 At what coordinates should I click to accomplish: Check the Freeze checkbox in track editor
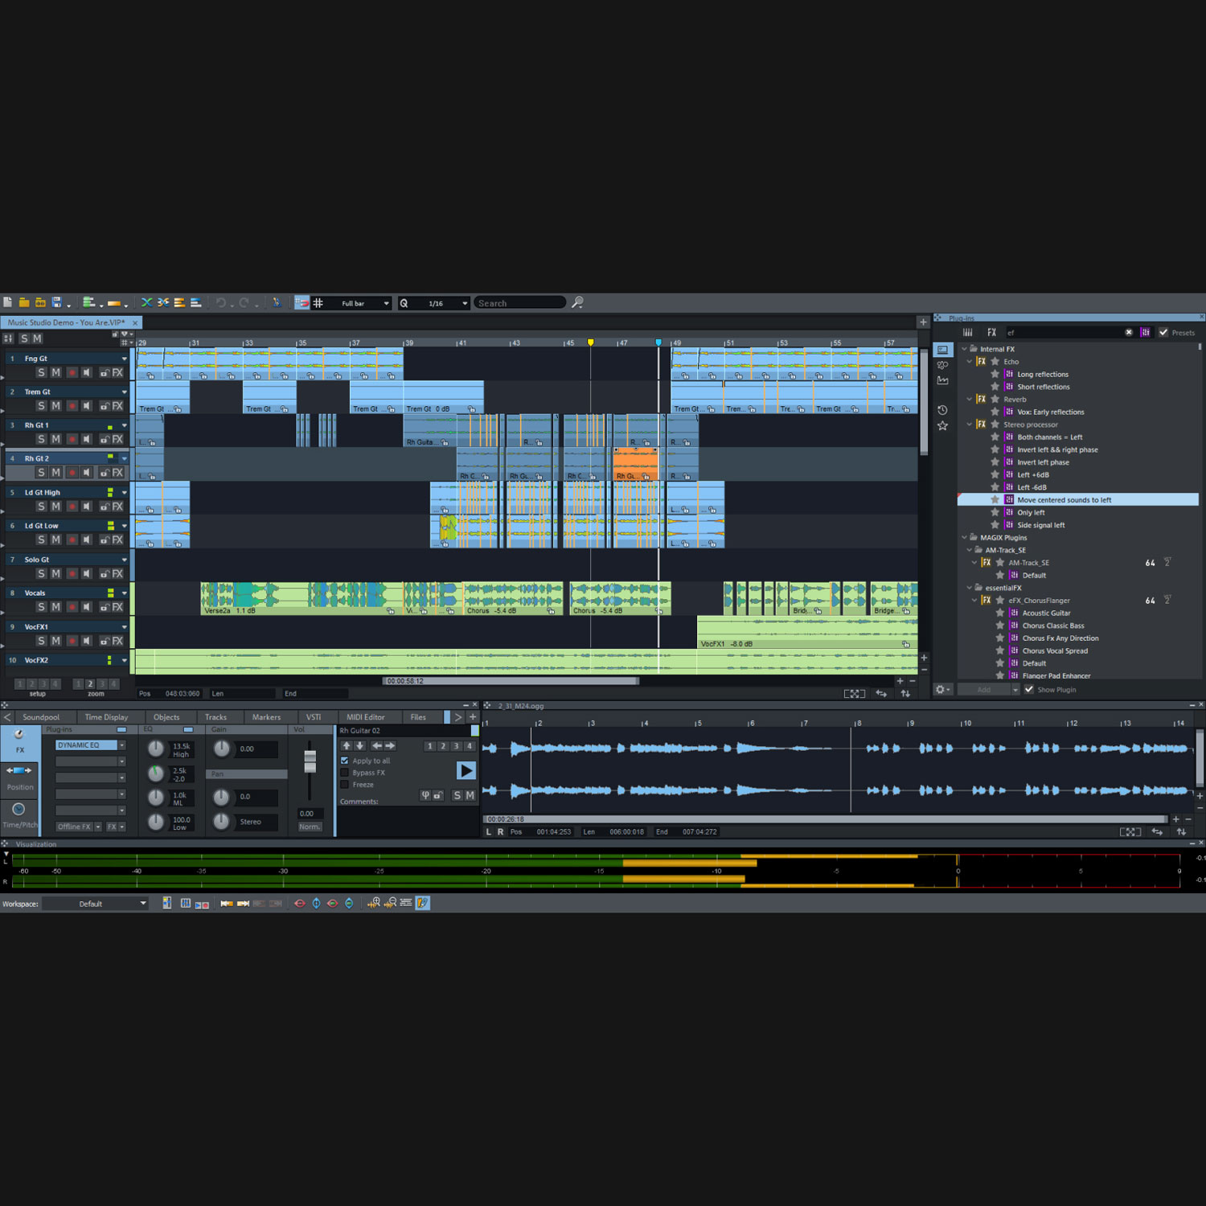click(x=344, y=784)
